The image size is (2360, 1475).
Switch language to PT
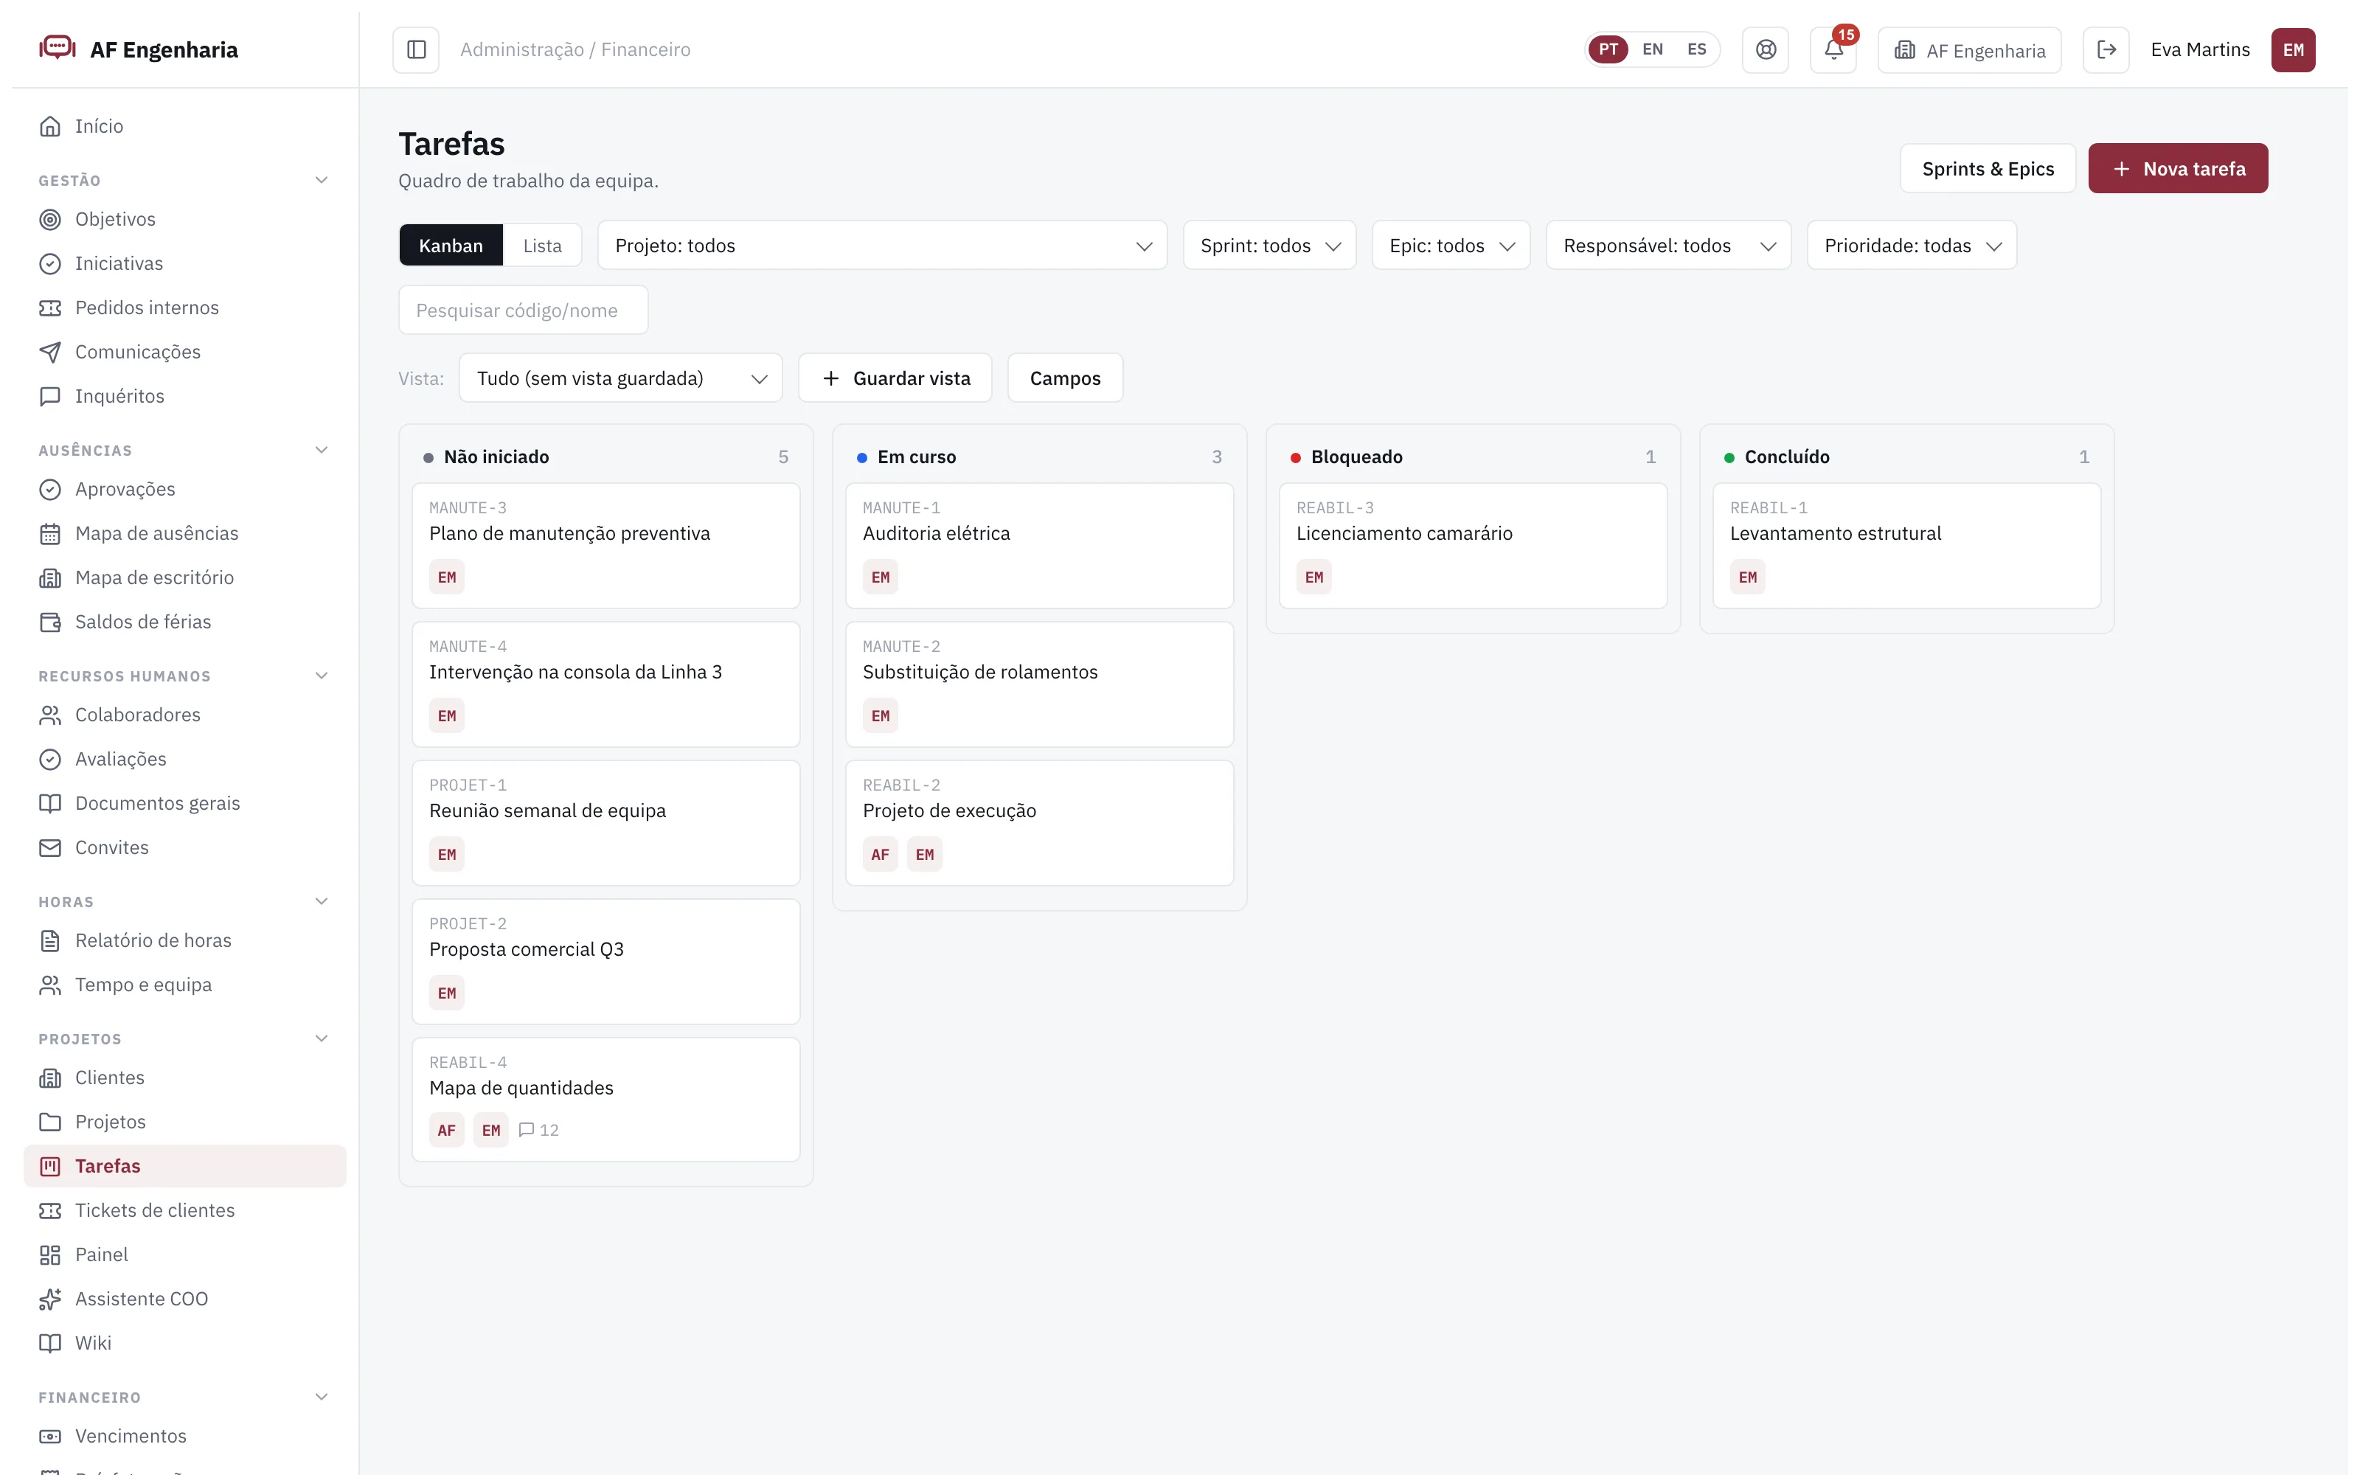pos(1608,49)
